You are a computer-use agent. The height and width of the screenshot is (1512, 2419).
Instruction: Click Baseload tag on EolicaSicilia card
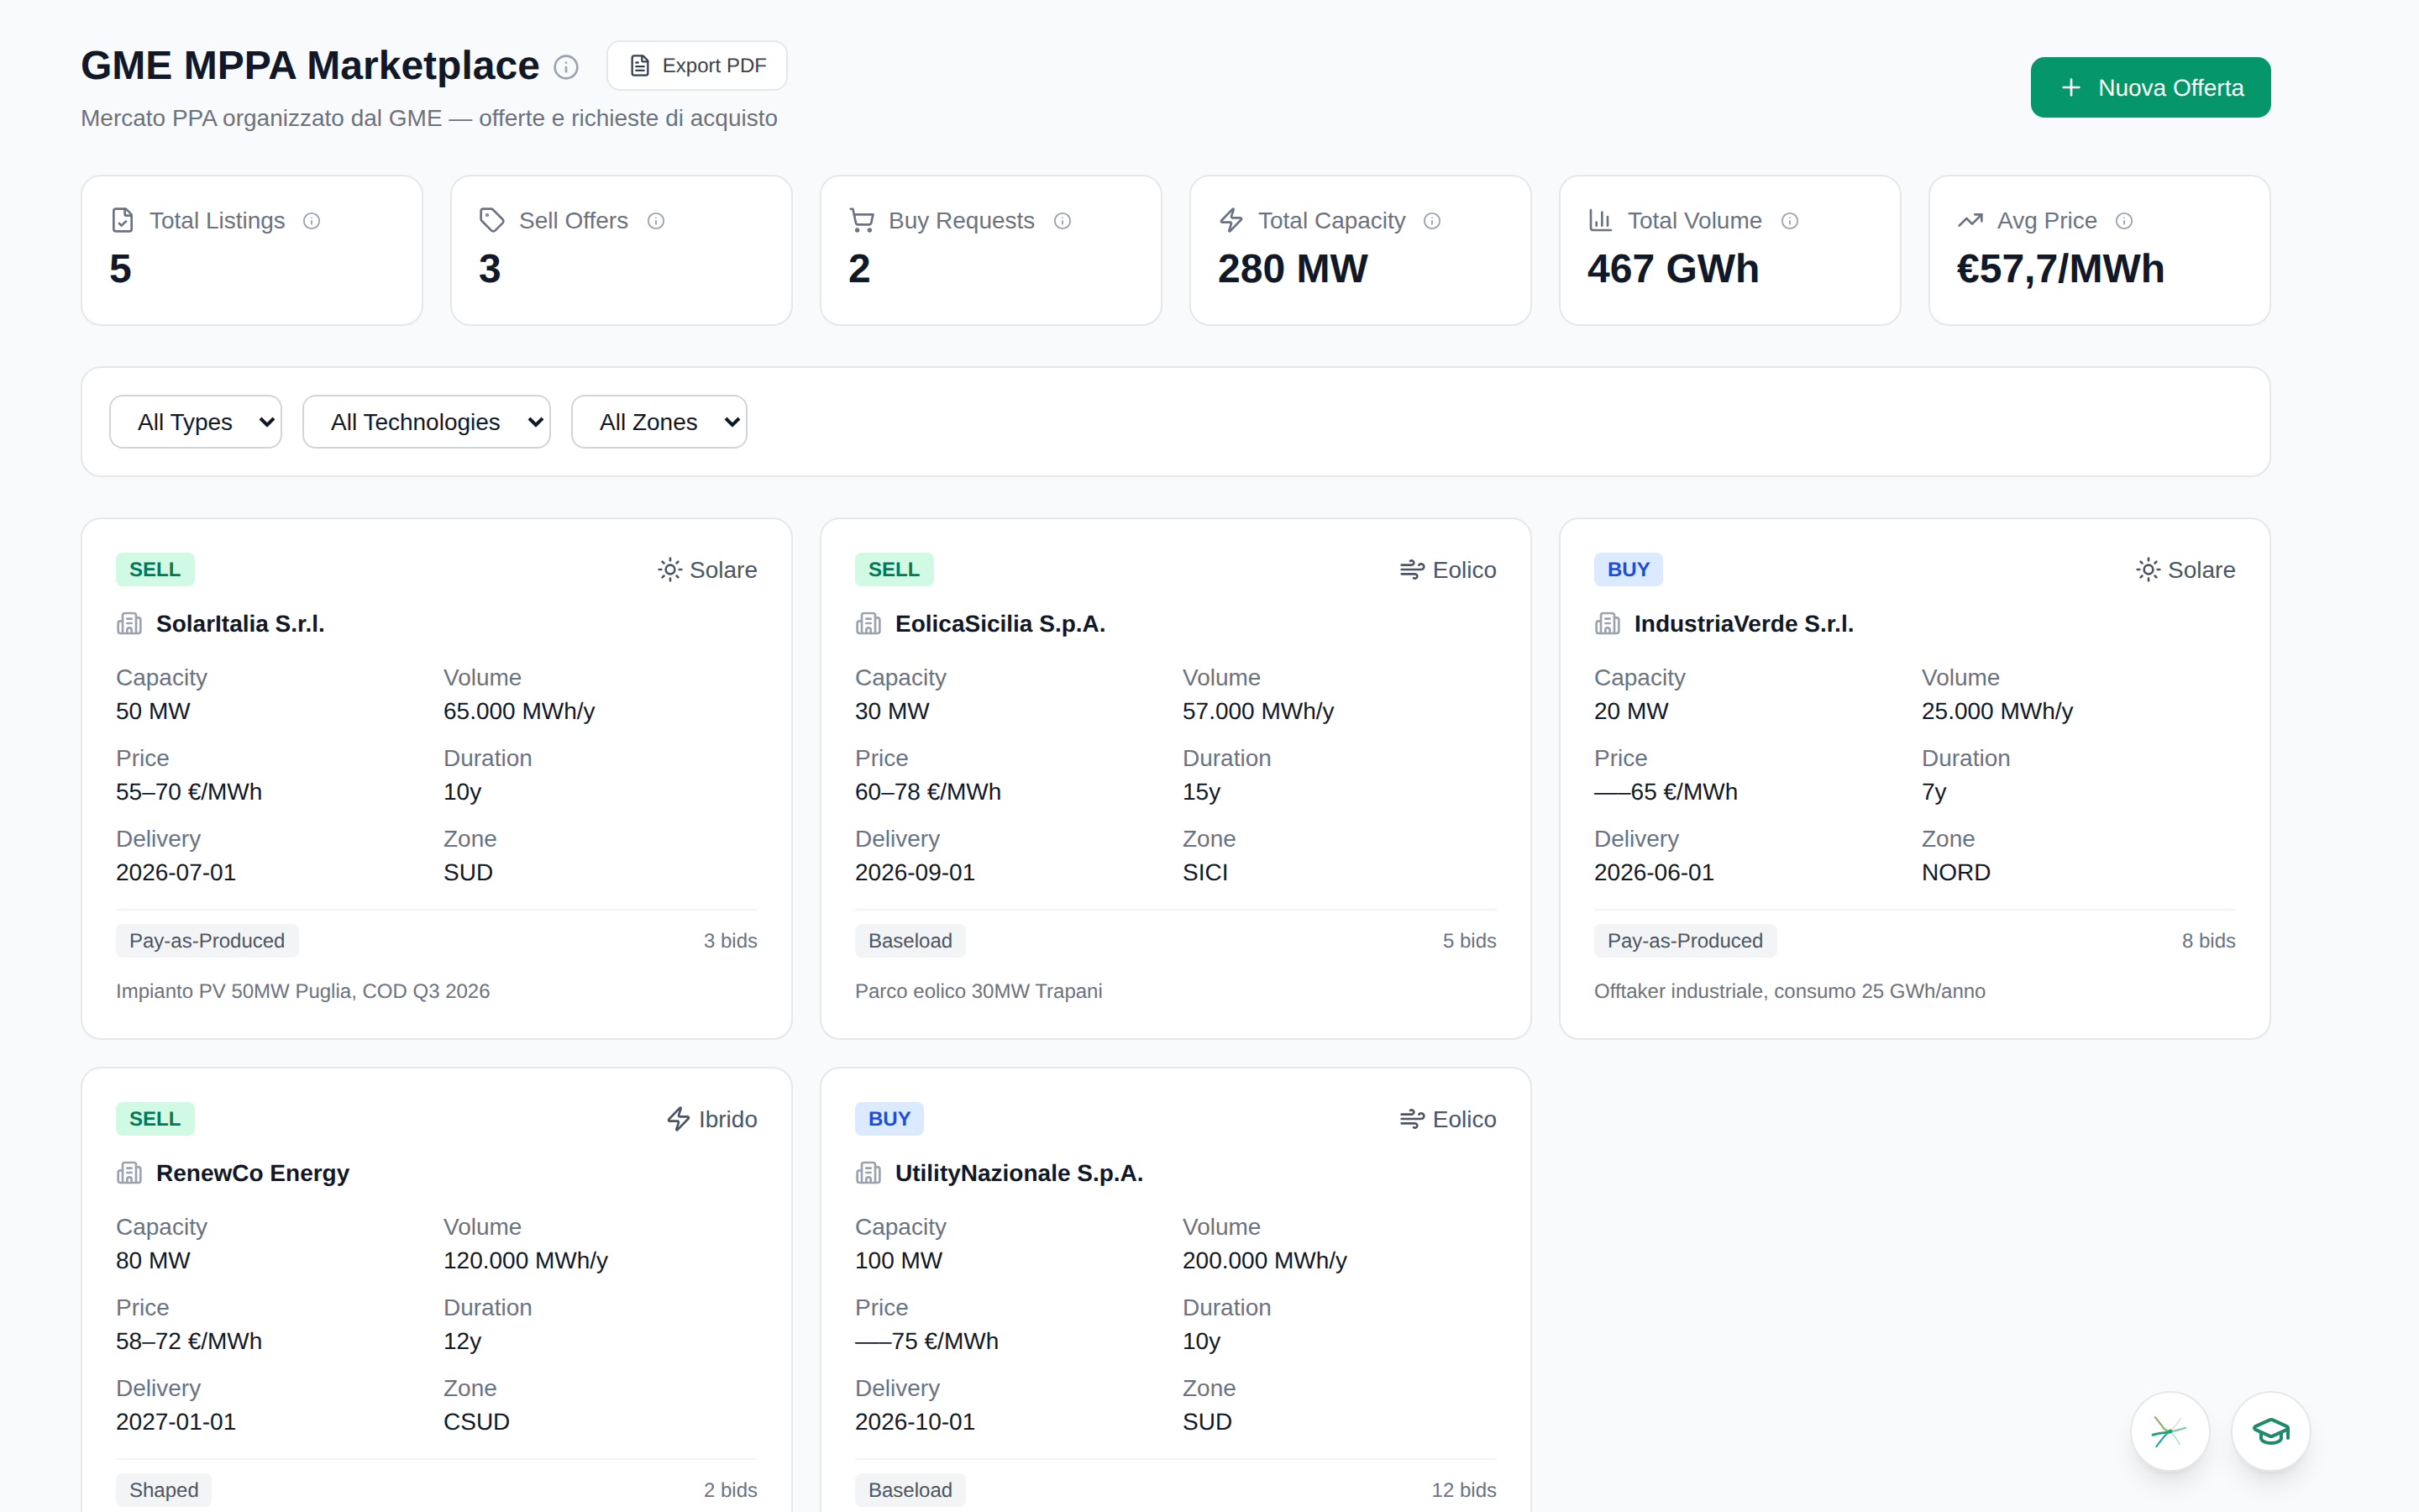[910, 941]
